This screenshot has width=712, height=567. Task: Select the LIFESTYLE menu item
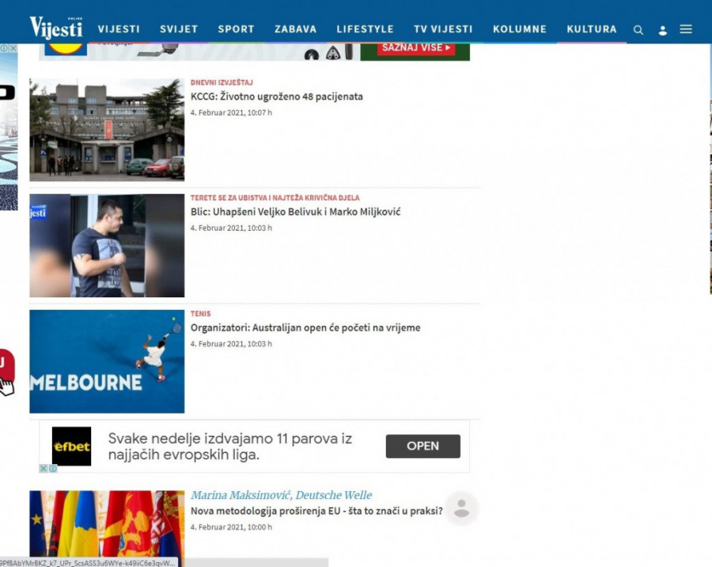point(365,29)
